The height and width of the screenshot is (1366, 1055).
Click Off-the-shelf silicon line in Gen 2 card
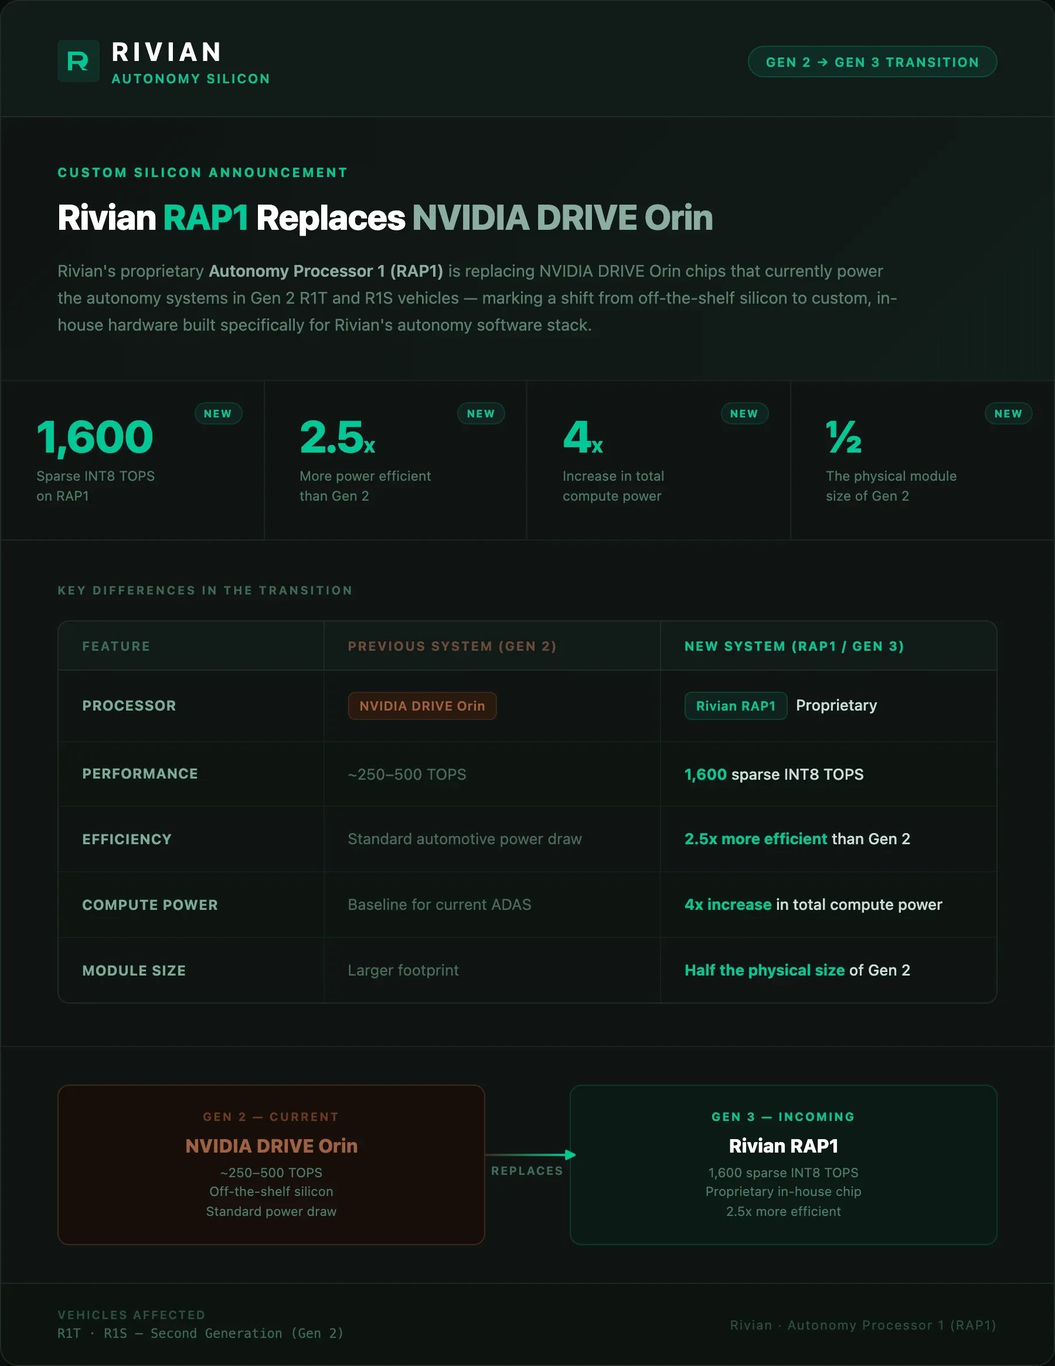[x=271, y=1191]
